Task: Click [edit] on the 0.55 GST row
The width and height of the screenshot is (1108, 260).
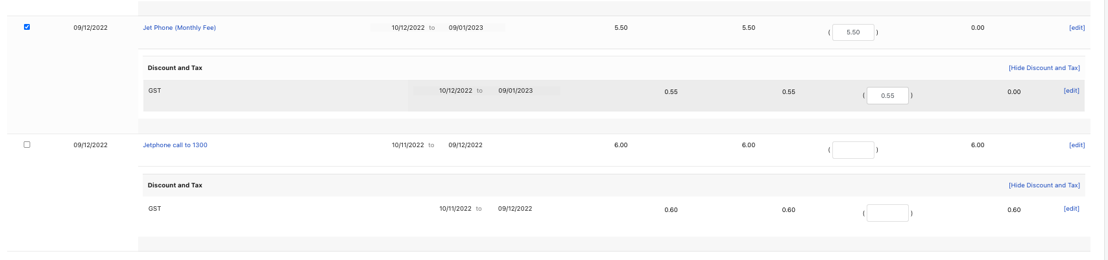Action: (x=1072, y=91)
